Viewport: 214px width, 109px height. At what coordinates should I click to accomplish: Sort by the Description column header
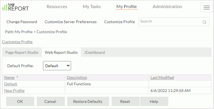pos(77,77)
